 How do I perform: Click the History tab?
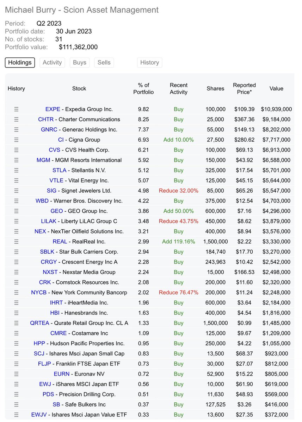149,62
